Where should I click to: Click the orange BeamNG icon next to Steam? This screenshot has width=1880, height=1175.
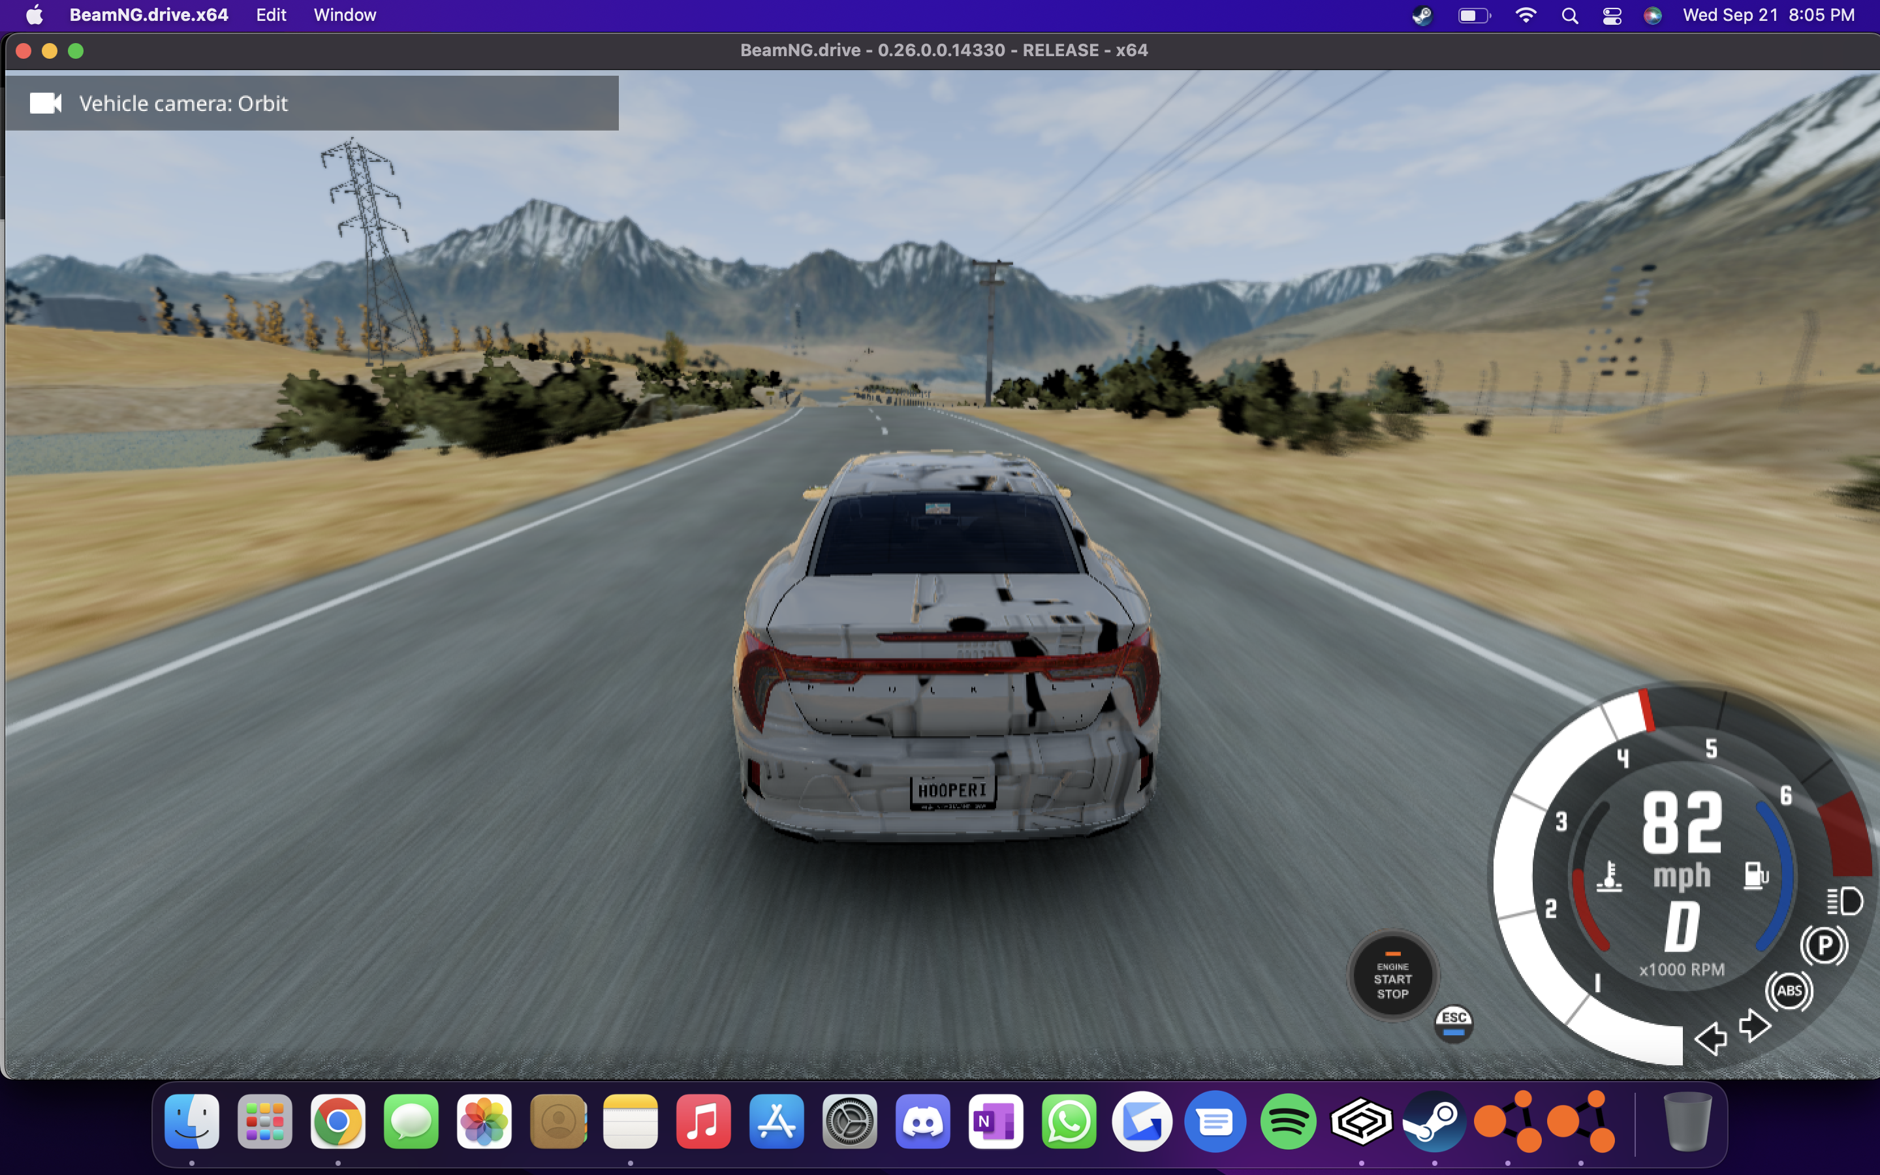[1507, 1121]
